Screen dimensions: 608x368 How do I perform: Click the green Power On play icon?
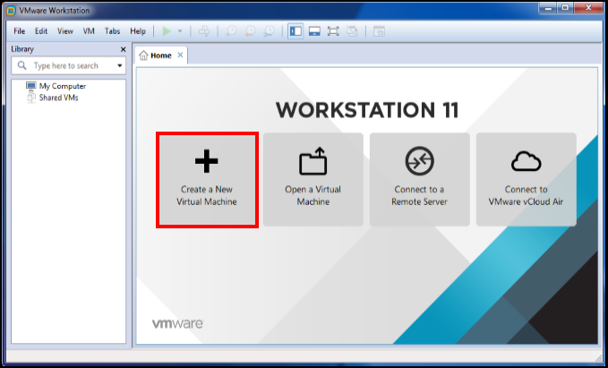coord(167,31)
